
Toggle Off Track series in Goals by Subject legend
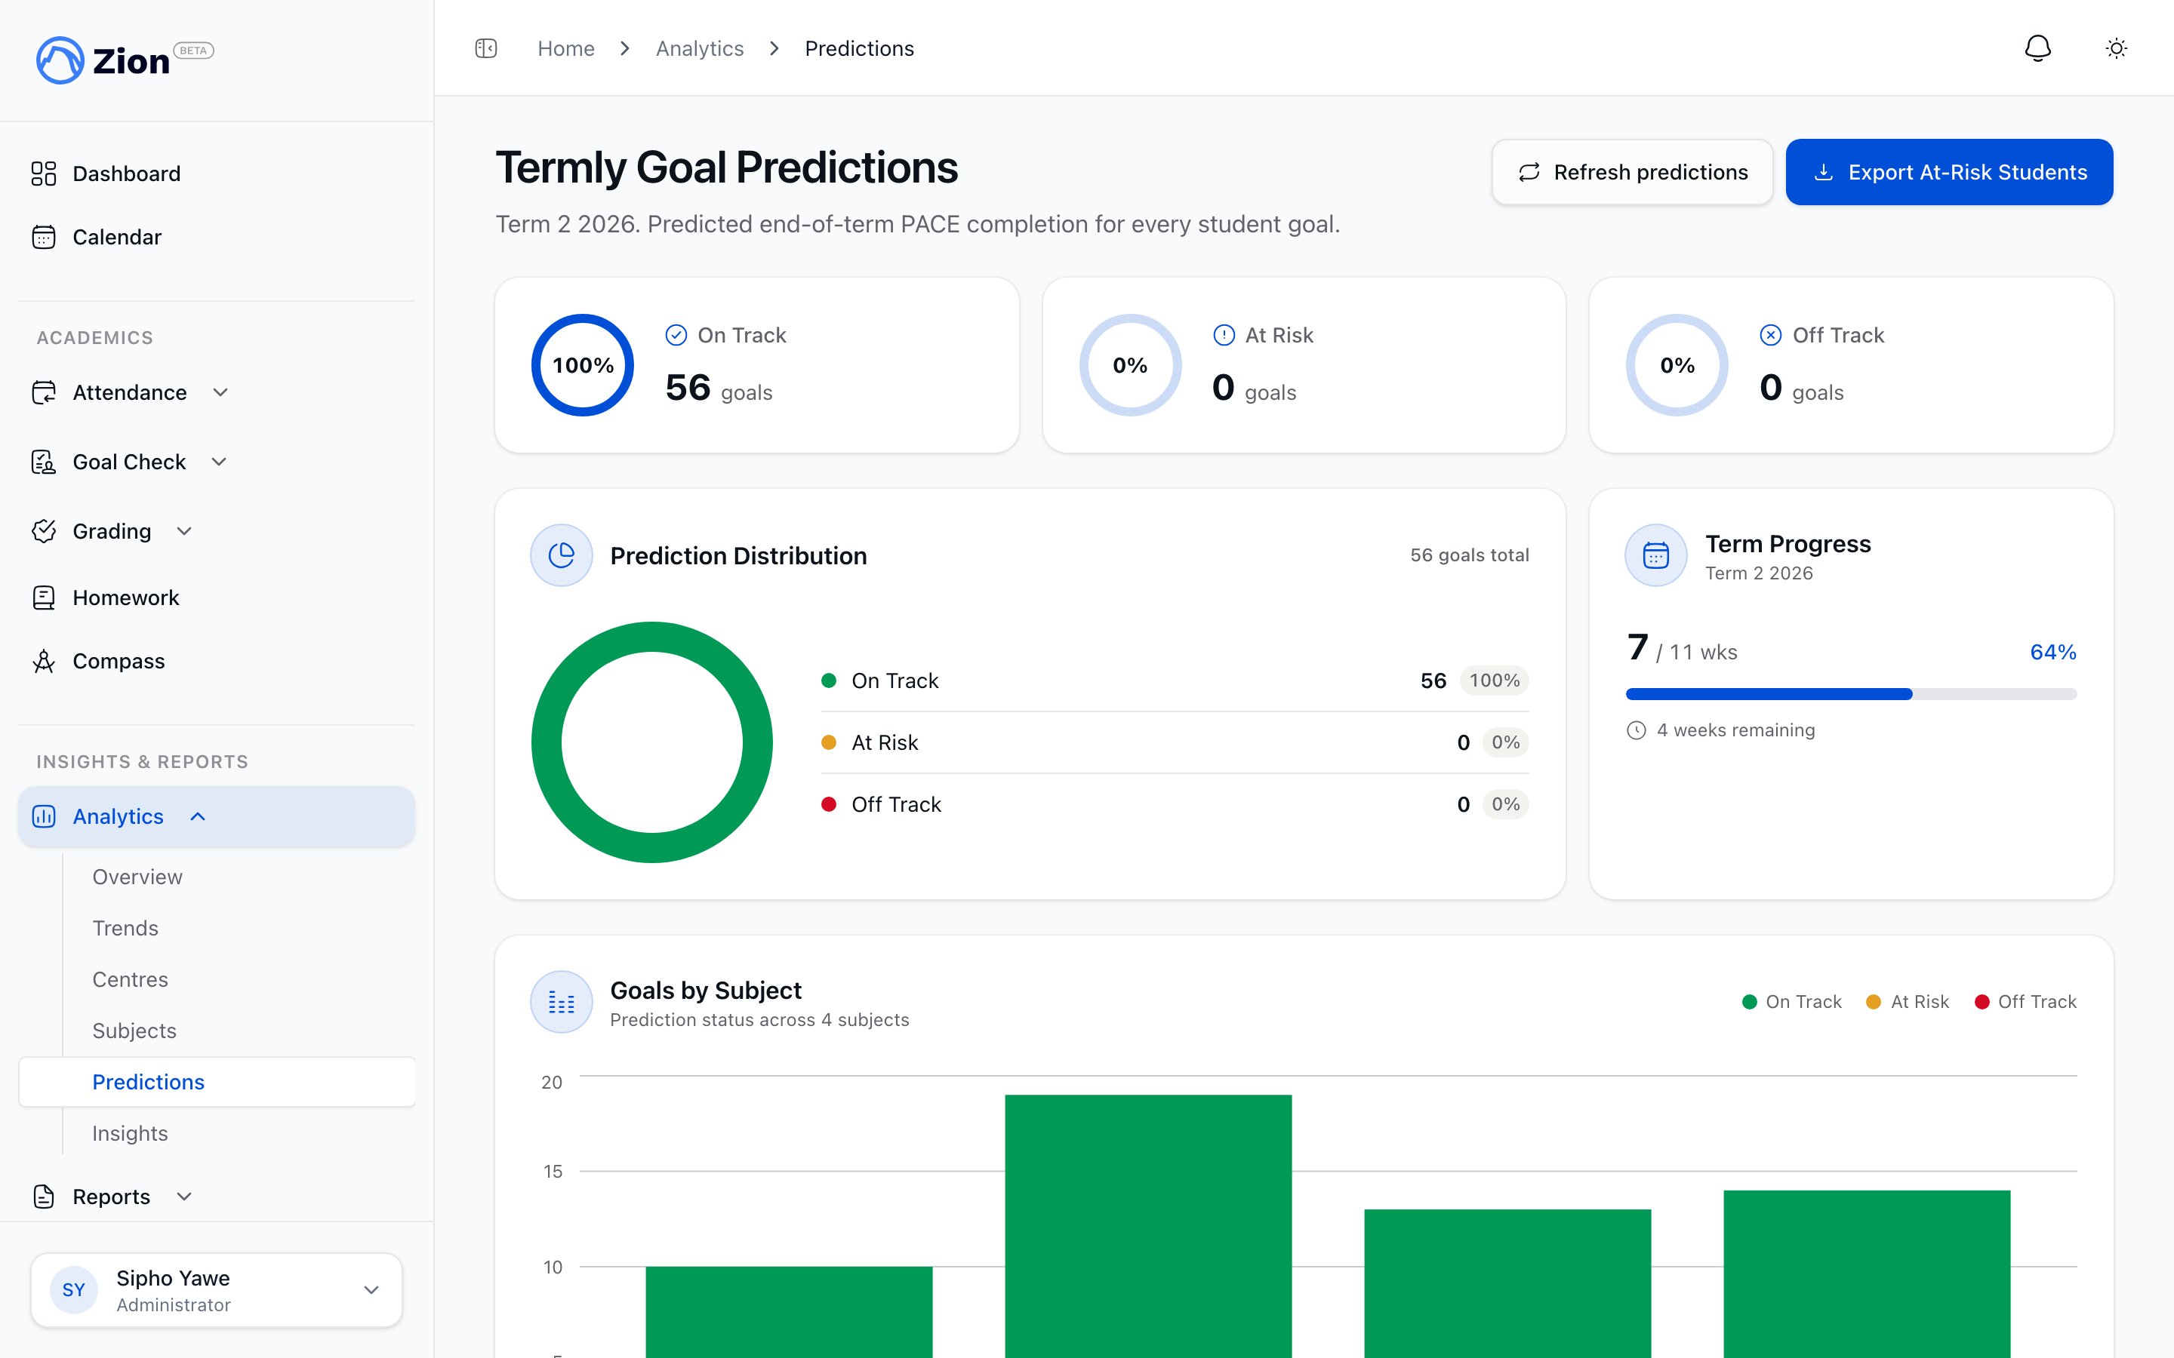(2026, 1001)
